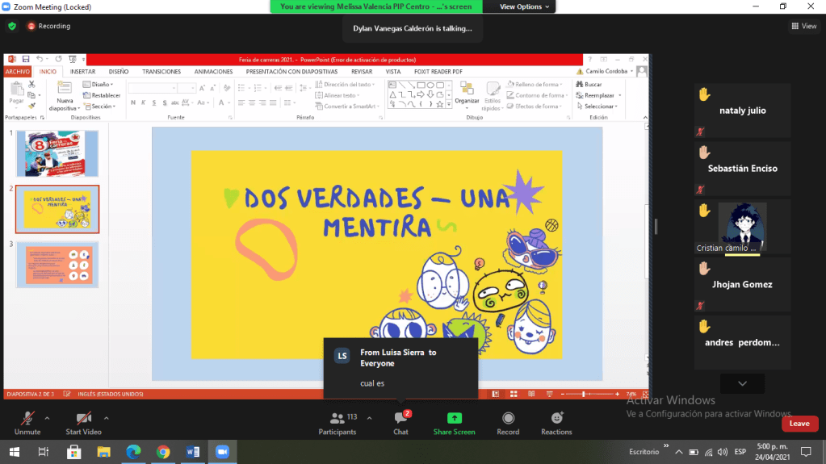Screen dimensions: 826x464
Task: Click Cristian camilo's video thumbnail
Action: 742,226
